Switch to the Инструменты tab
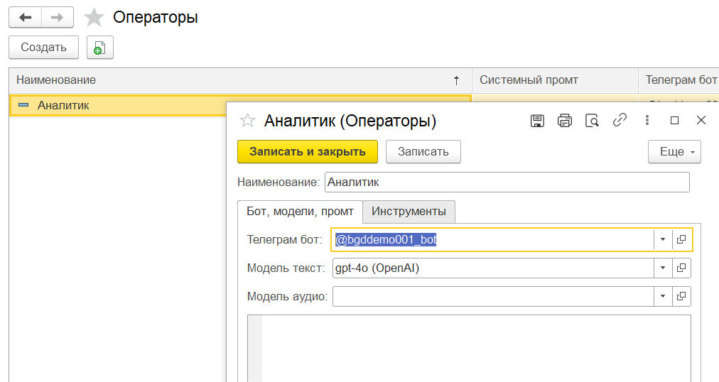The image size is (719, 382). [409, 212]
